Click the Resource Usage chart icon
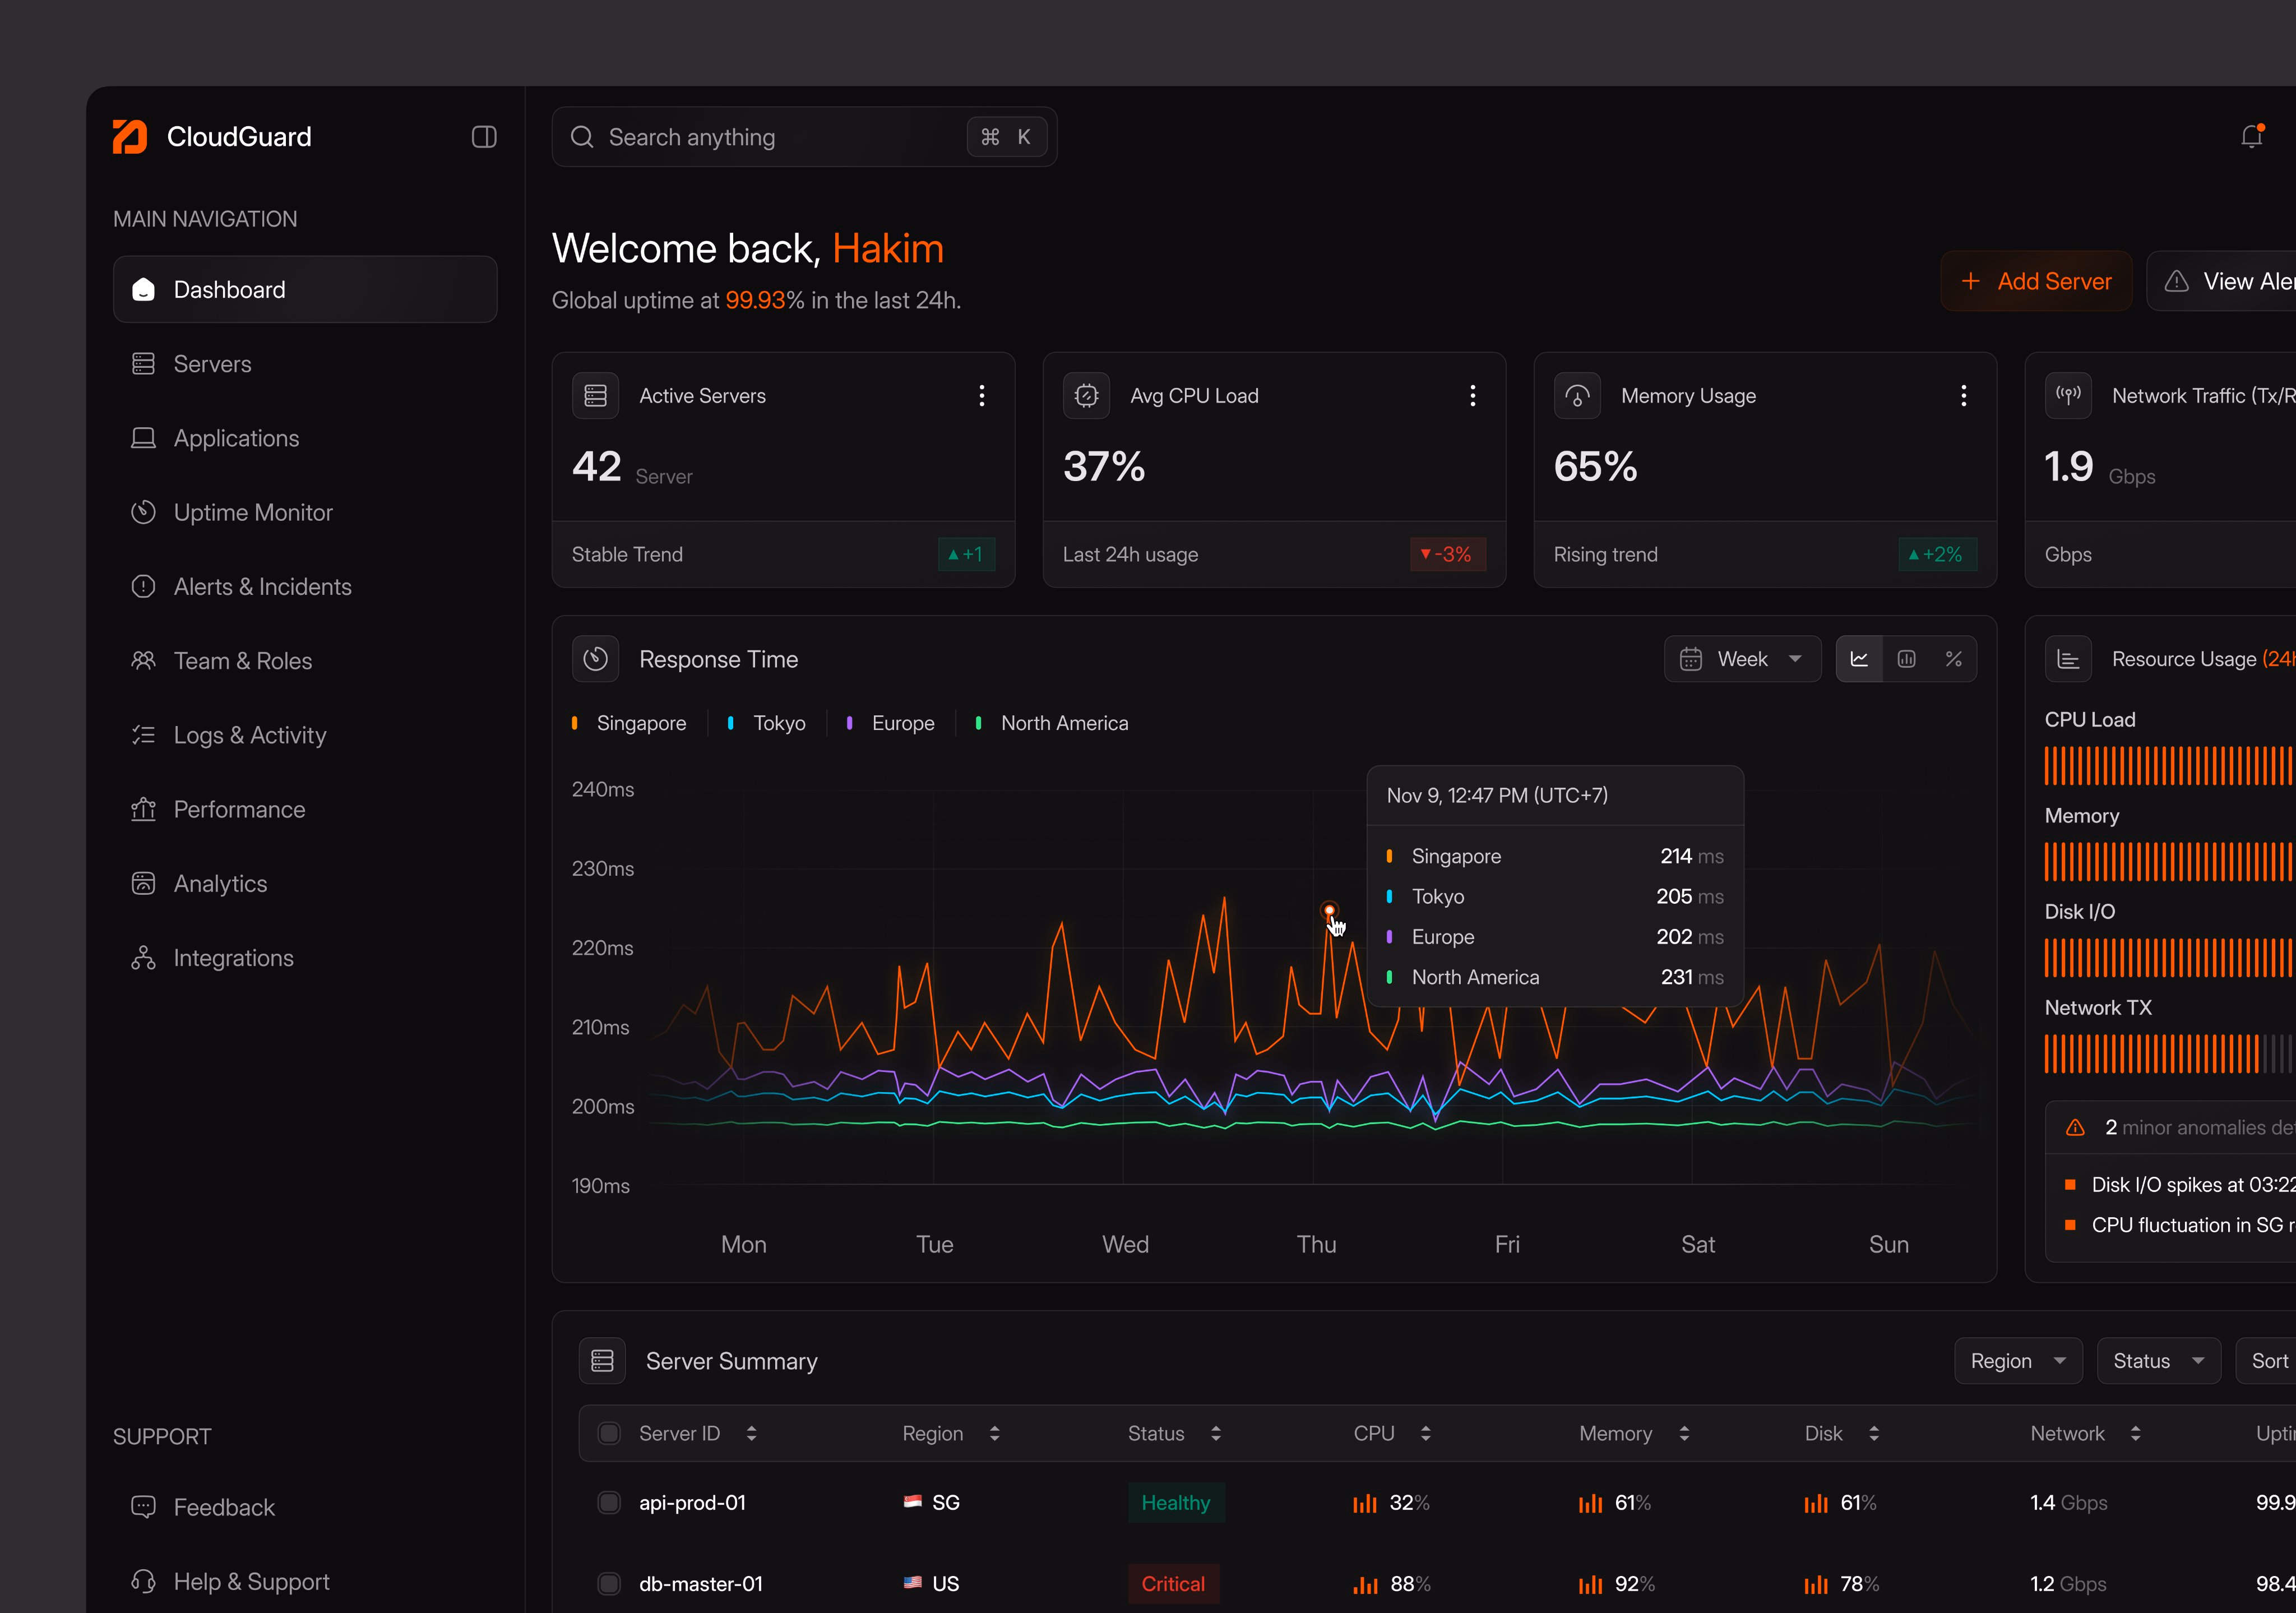 coord(2069,659)
